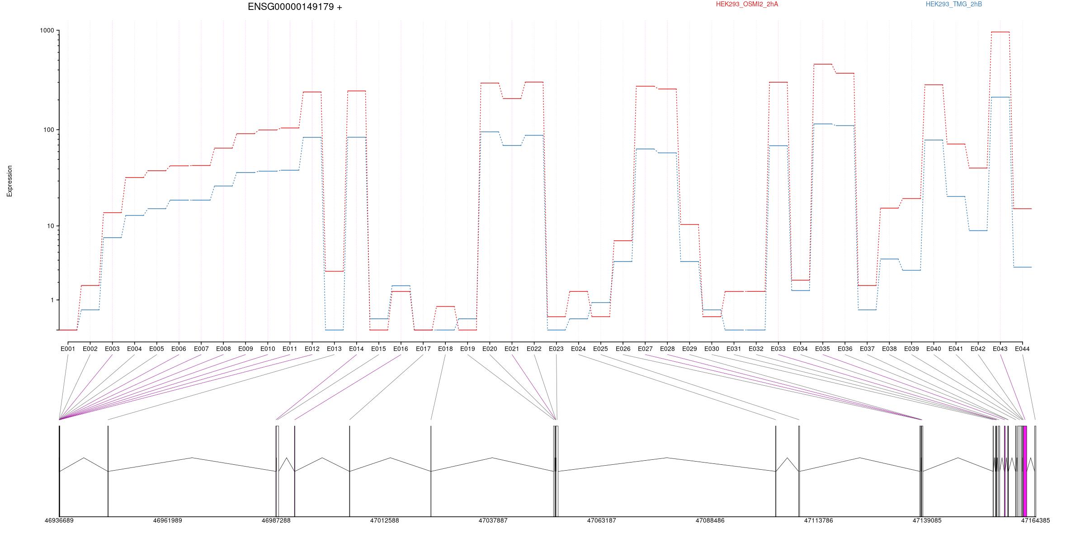This screenshot has height=542, width=1085.
Task: Click exon label E022
Action: click(534, 349)
